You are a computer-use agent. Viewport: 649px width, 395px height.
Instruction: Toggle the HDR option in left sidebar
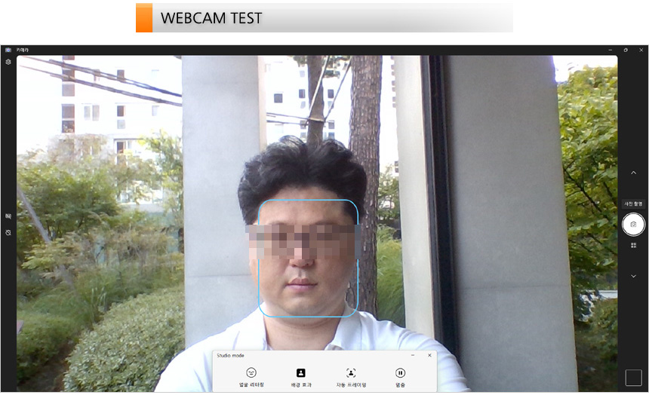8,216
